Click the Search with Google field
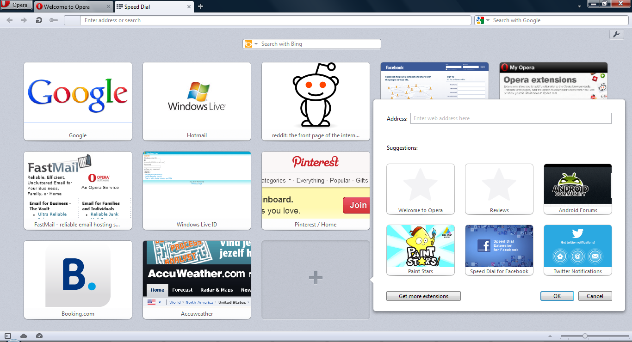Viewport: 632px width, 342px height. [559, 20]
